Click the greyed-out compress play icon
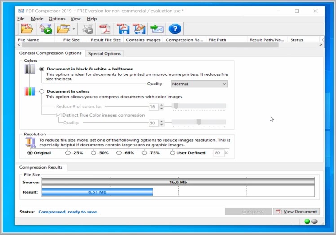Viewport: 336px width, 235px height. click(x=88, y=29)
